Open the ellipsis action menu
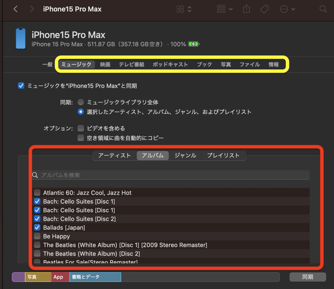Viewport: 334px width, 289px height. [x=284, y=9]
